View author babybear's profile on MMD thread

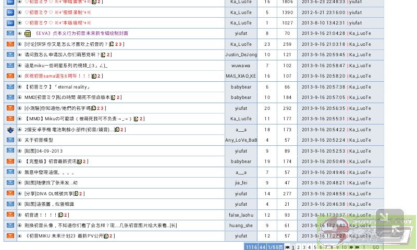click(x=241, y=97)
